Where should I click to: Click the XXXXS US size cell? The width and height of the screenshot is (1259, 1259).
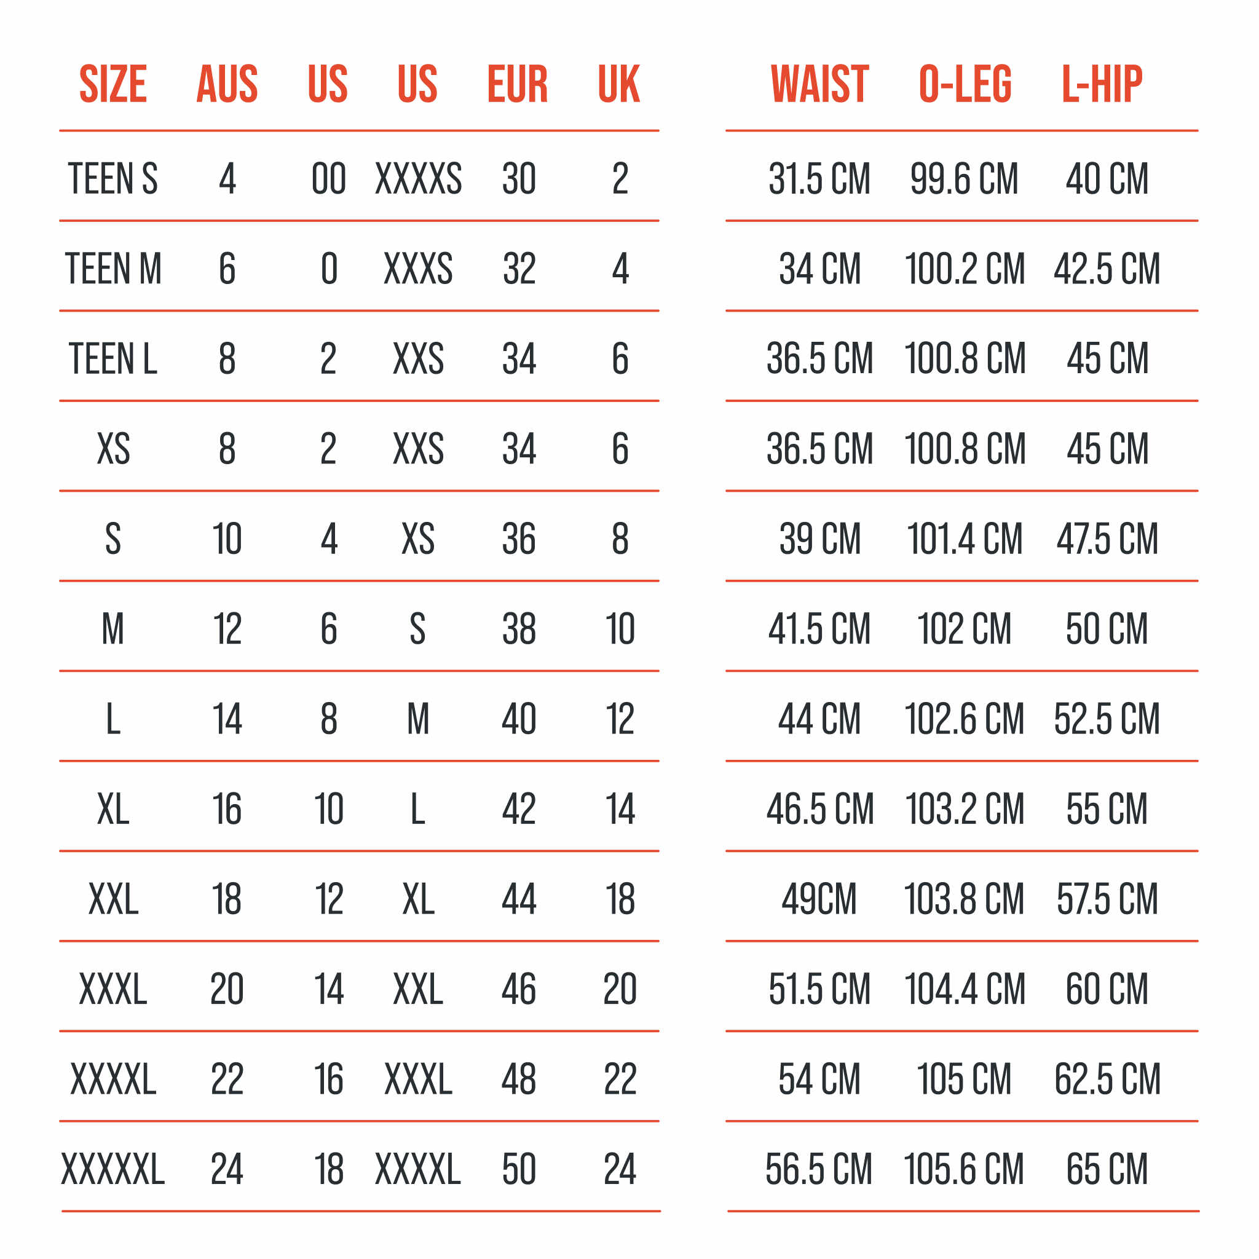click(419, 178)
